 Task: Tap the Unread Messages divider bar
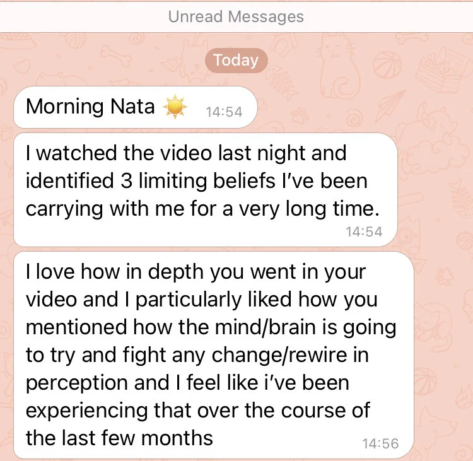pyautogui.click(x=237, y=16)
